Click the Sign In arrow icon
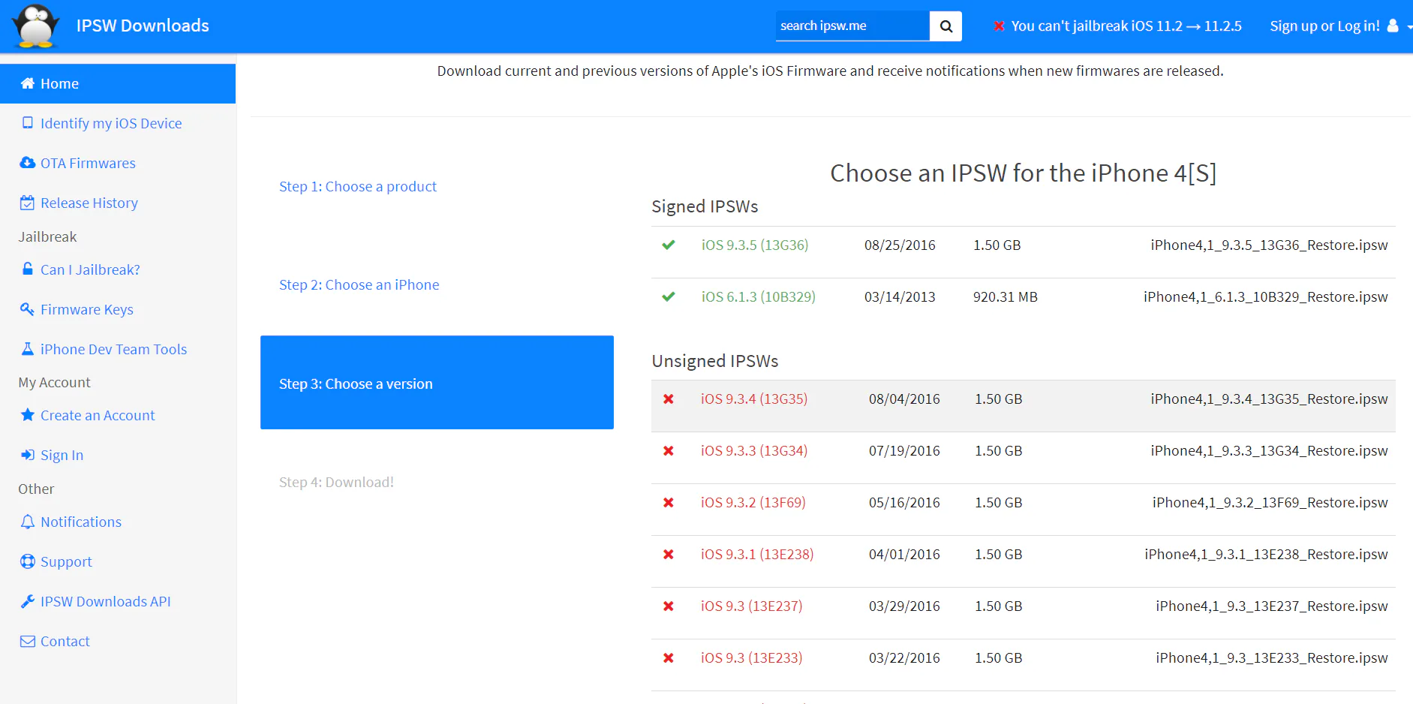 [x=28, y=455]
